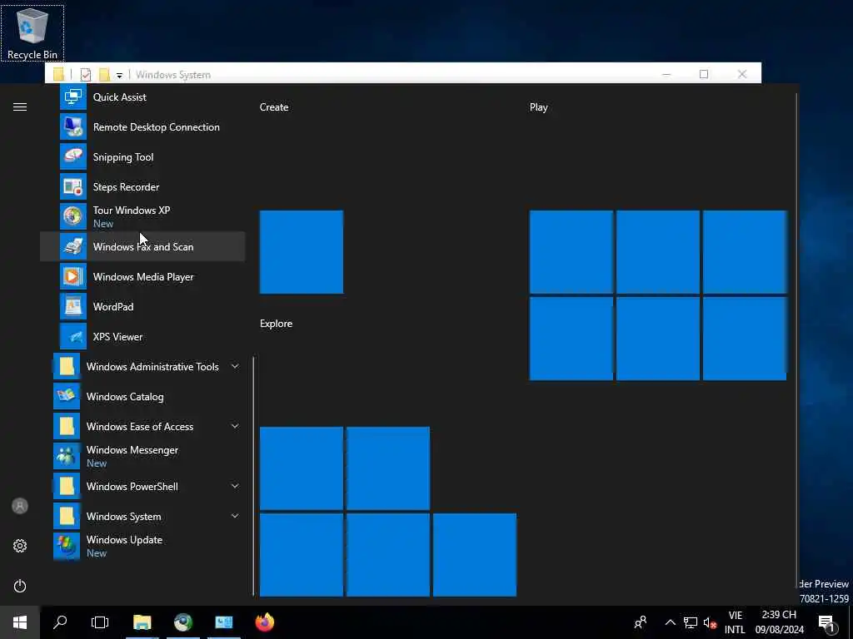
Task: Click the Windows Administrative Tools folder icon
Action: tap(67, 367)
